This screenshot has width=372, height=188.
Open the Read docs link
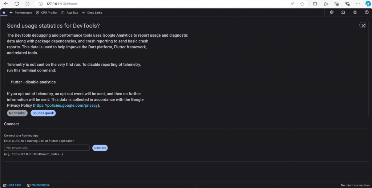14,185
